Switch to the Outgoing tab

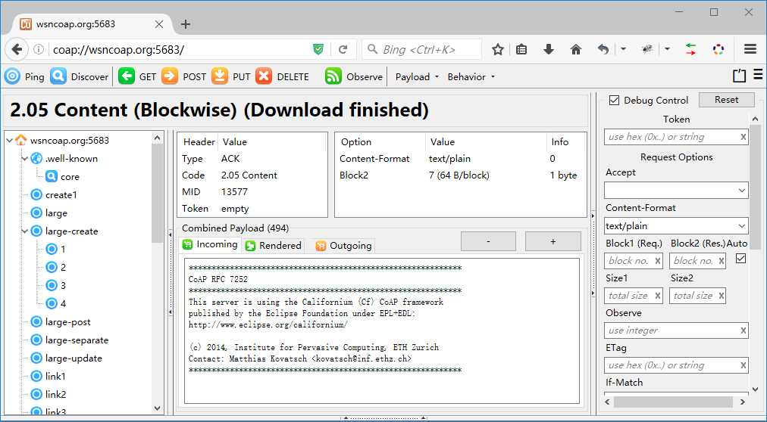(343, 245)
